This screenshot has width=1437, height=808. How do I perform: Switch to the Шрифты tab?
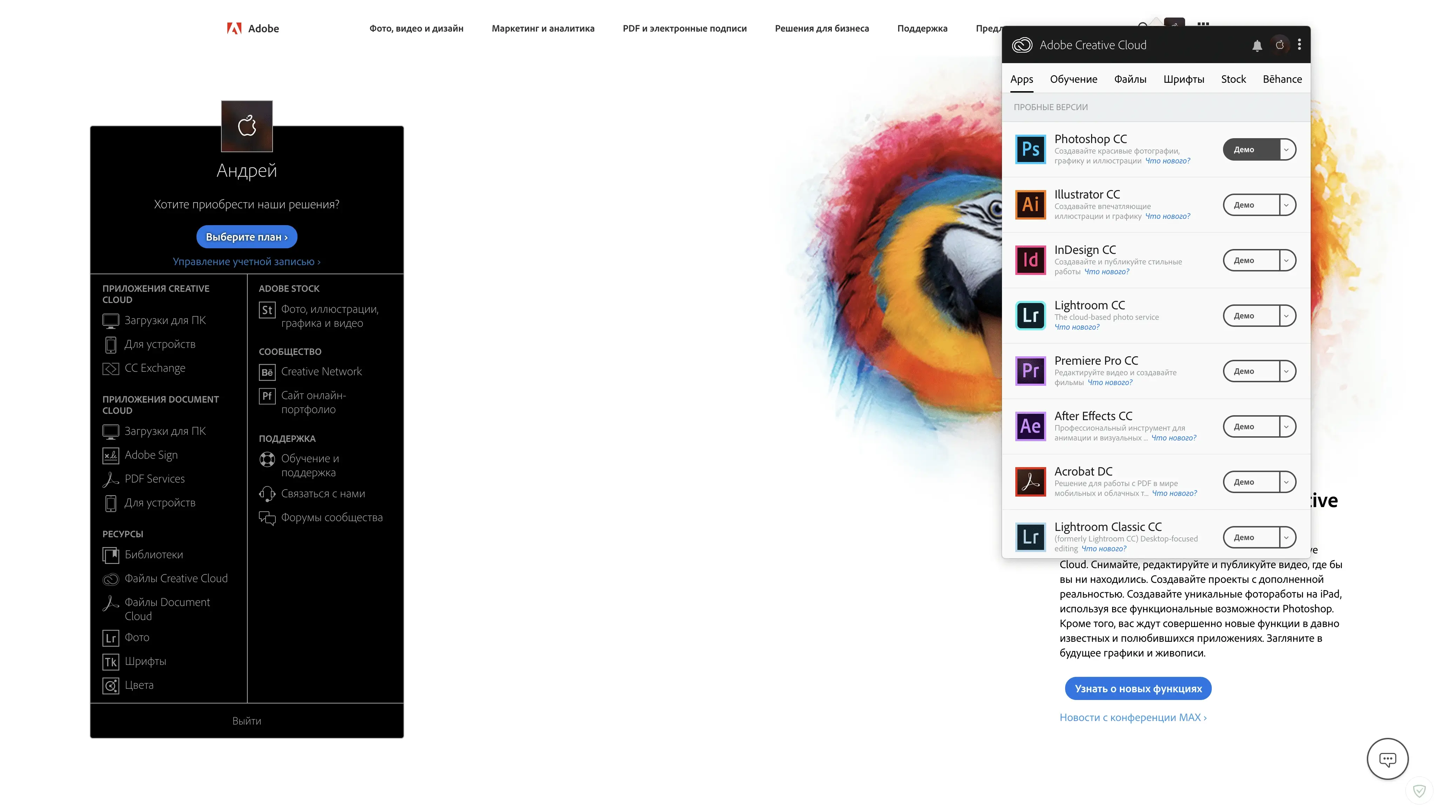pyautogui.click(x=1184, y=79)
